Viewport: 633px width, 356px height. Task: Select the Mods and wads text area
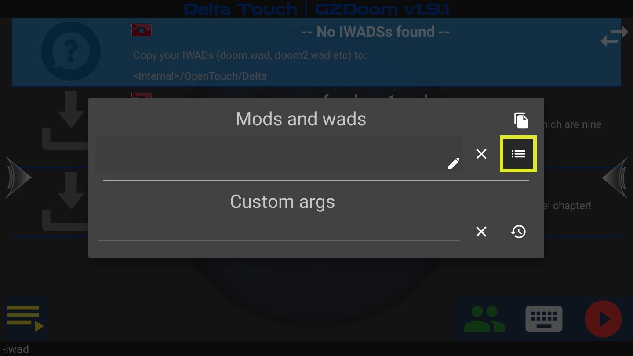point(279,154)
